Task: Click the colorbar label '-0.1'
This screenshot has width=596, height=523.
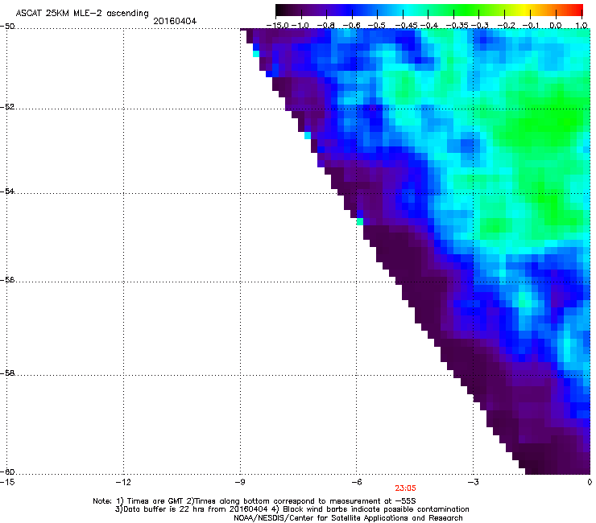Action: 530,25
